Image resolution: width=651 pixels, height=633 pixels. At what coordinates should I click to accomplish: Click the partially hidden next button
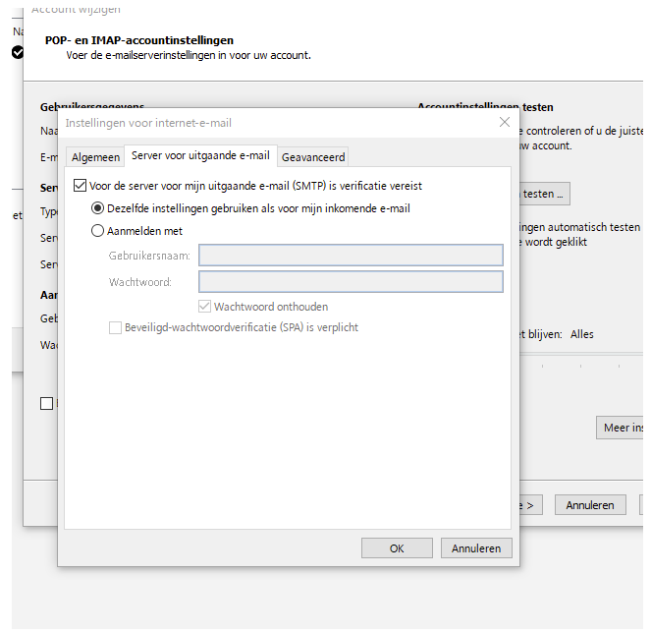tap(529, 505)
